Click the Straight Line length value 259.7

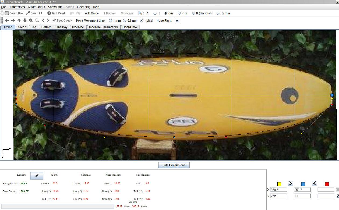click(24, 183)
